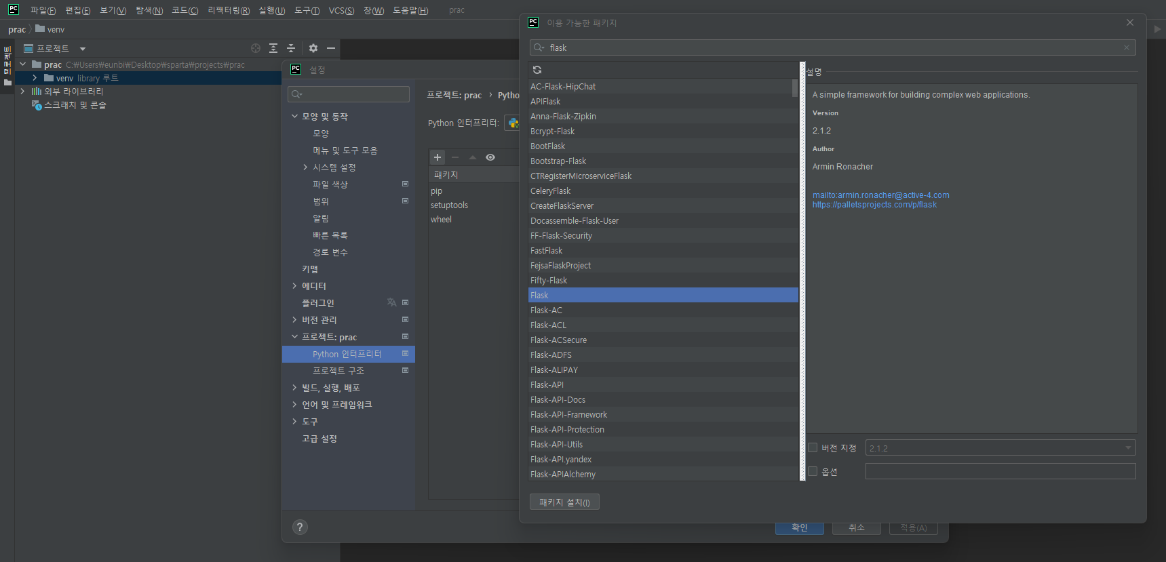The width and height of the screenshot is (1166, 562).
Task: Click the 확인 button in settings
Action: (800, 527)
